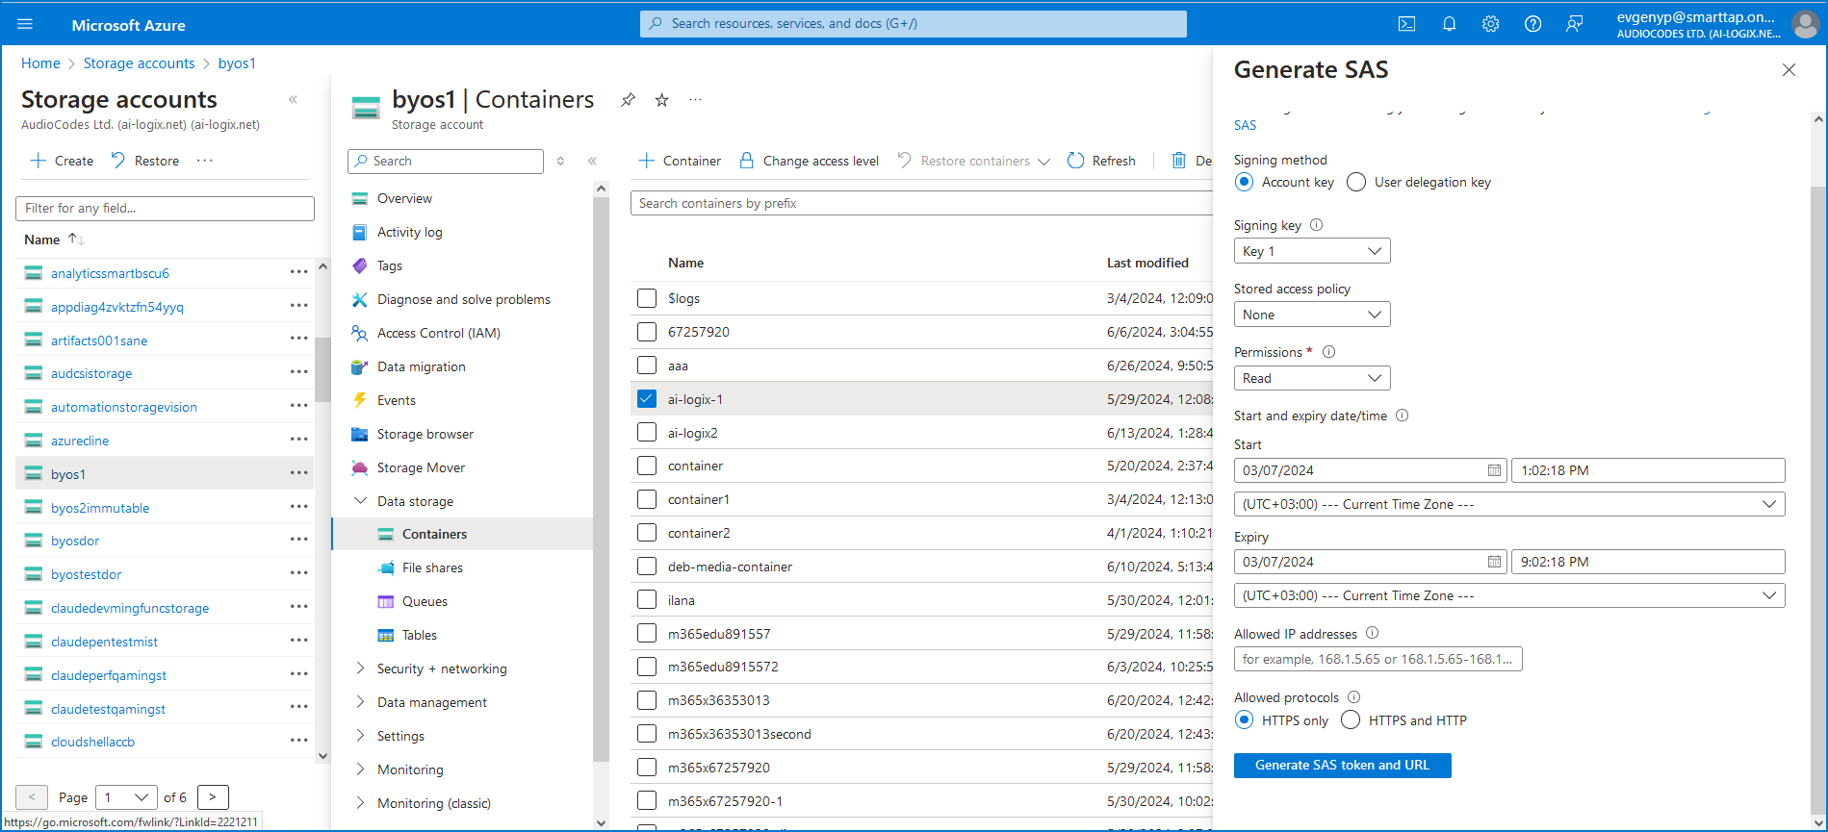Click Change access level
The height and width of the screenshot is (832, 1828).
pyautogui.click(x=809, y=161)
